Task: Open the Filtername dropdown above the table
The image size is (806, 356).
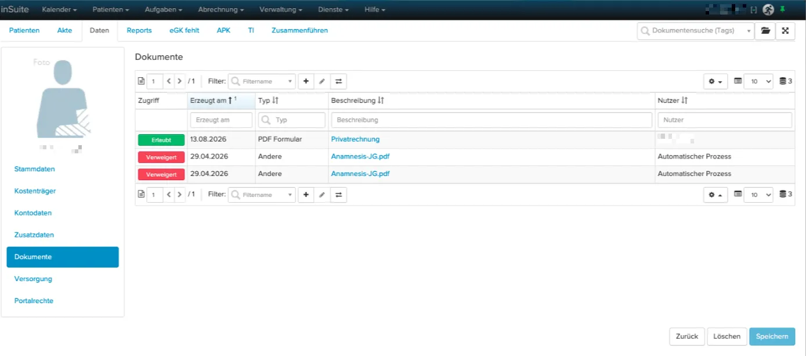Action: point(262,81)
